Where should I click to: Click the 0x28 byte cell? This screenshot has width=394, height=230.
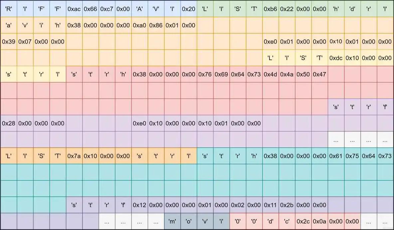pos(9,123)
